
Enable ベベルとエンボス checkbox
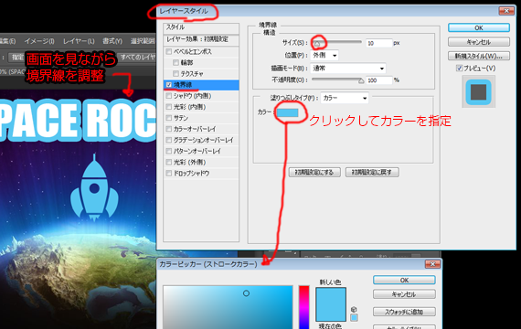[x=169, y=51]
